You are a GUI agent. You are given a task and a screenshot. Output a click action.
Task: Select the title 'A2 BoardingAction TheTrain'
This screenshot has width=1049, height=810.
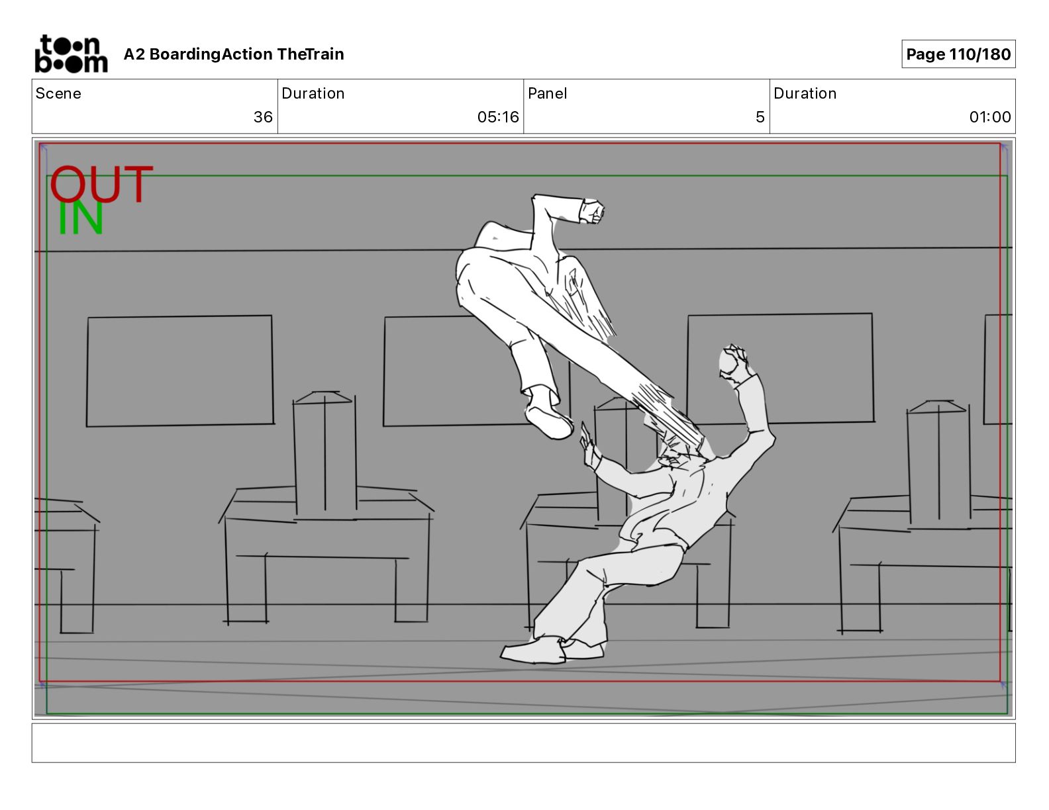[x=234, y=54]
